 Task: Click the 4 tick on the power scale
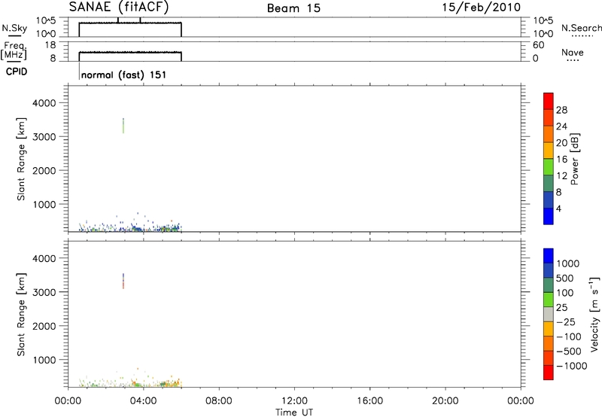(x=558, y=208)
